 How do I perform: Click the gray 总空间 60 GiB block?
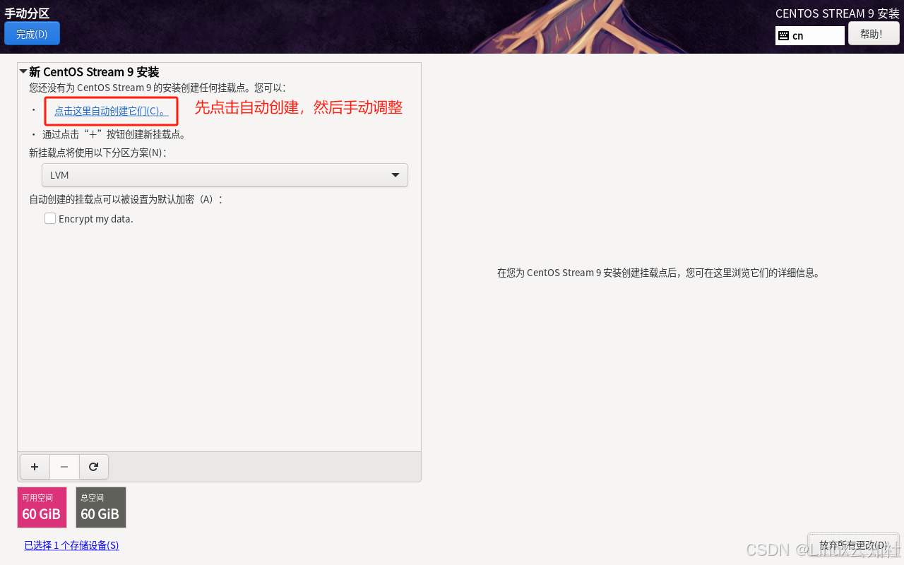click(x=100, y=507)
